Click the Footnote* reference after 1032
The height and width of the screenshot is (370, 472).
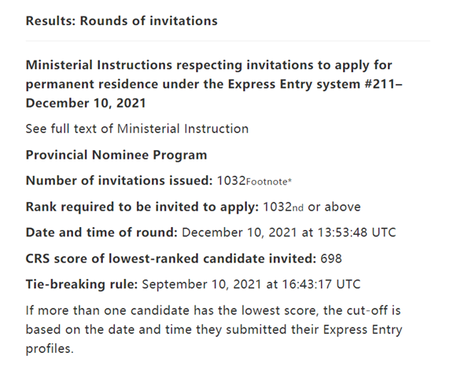click(x=269, y=181)
